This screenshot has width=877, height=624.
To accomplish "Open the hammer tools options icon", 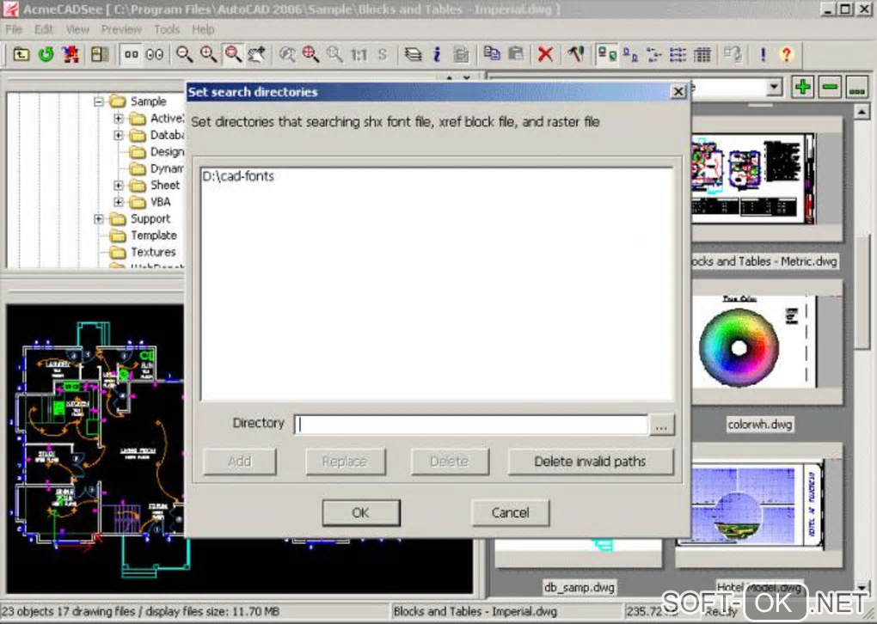I will 576,54.
